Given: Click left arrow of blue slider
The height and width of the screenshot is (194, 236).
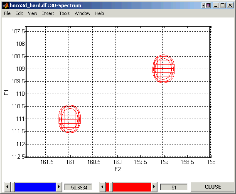Looking at the screenshot, I should (x=7, y=187).
